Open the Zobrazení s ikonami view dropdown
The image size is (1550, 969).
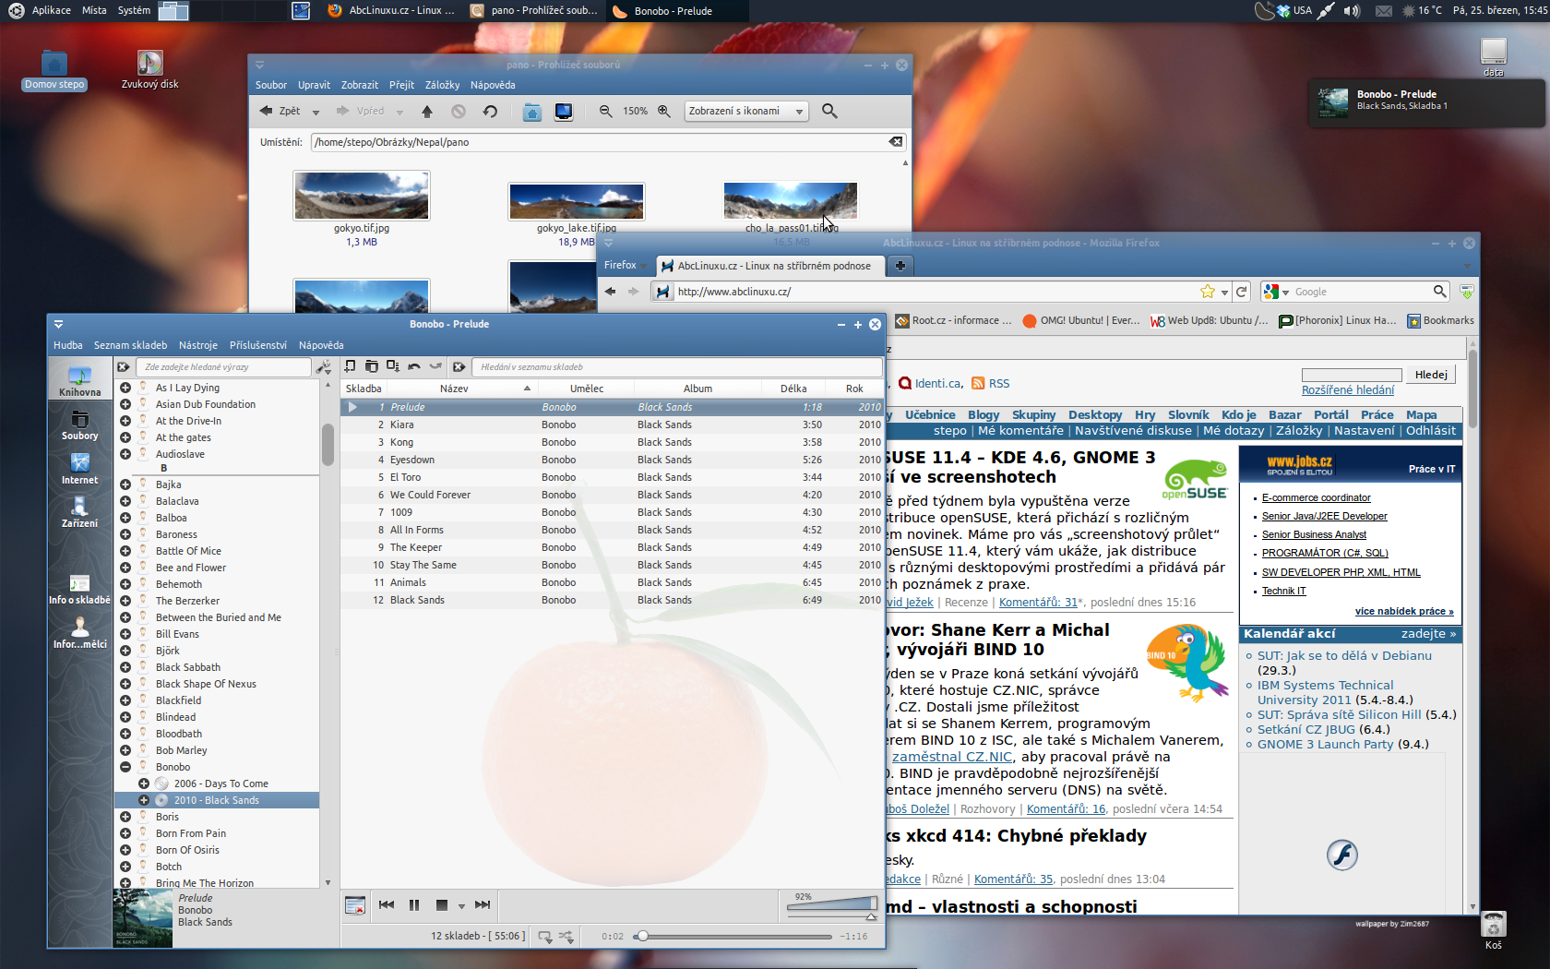(745, 111)
